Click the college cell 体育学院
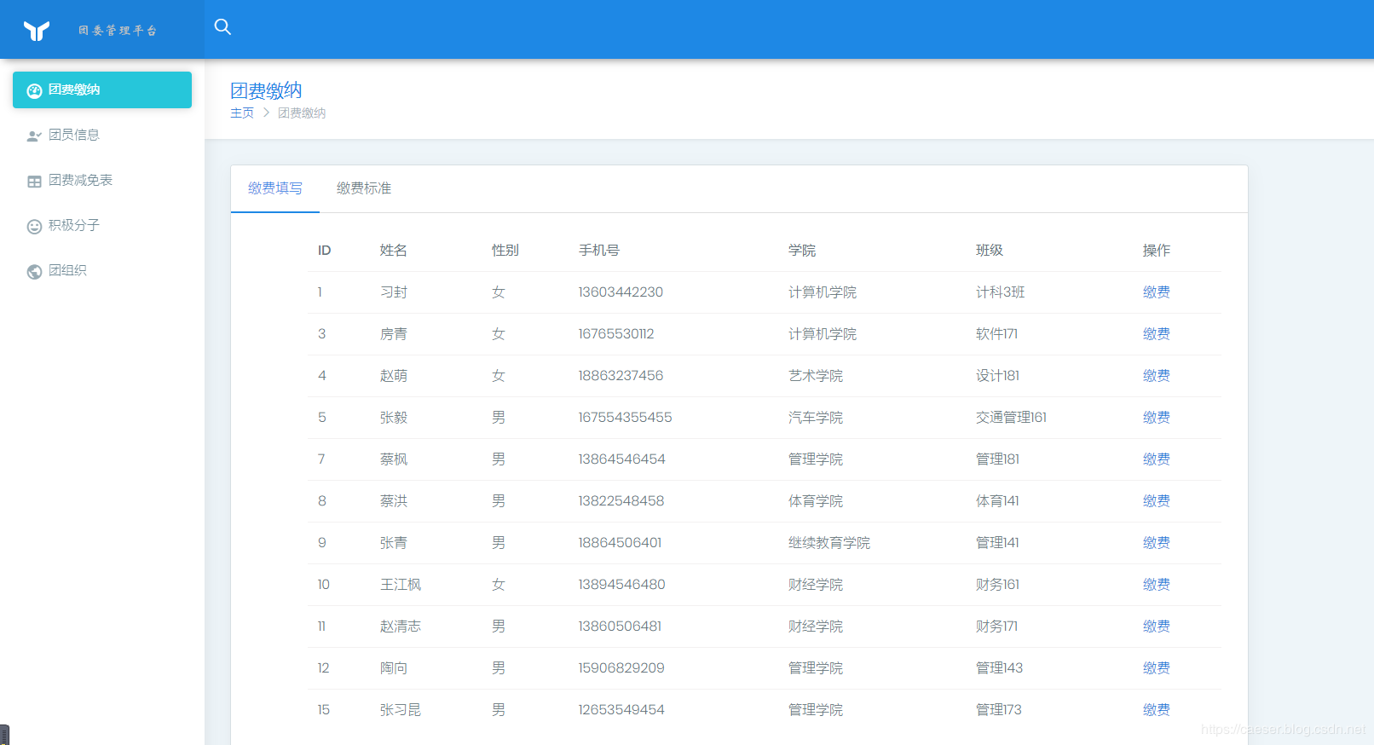This screenshot has height=745, width=1374. click(816, 501)
